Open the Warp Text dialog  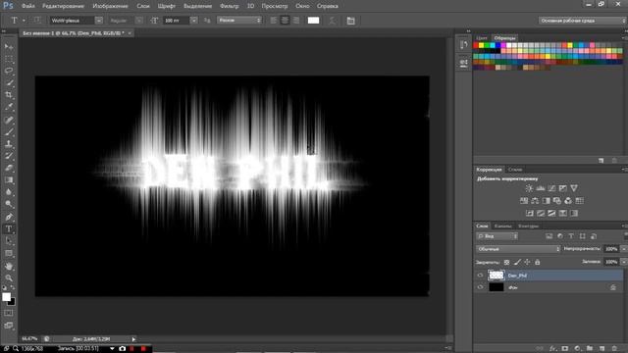click(332, 21)
